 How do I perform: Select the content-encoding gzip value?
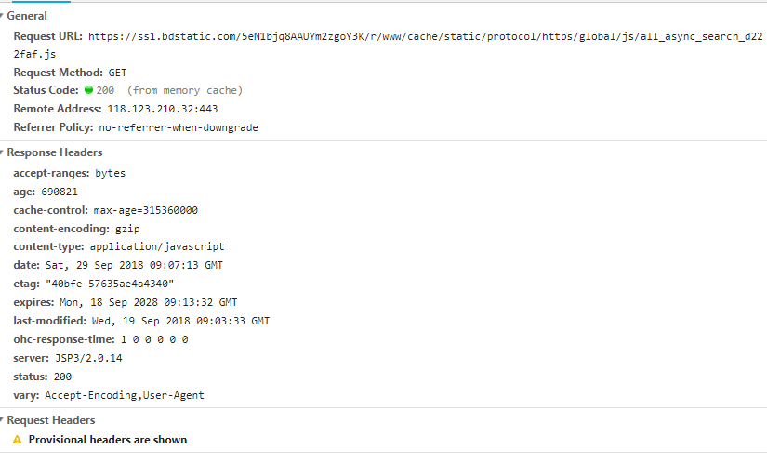tap(127, 229)
